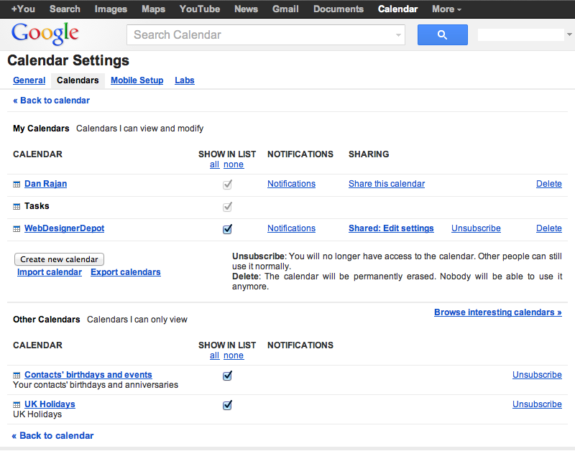Image resolution: width=575 pixels, height=451 pixels.
Task: Switch to the Labs tab
Action: pyautogui.click(x=185, y=80)
